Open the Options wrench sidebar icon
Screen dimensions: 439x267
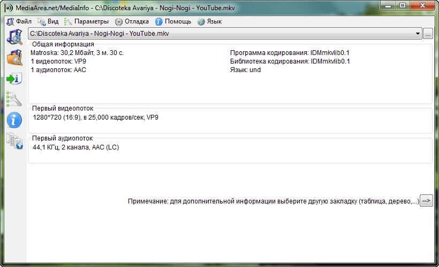click(x=14, y=99)
